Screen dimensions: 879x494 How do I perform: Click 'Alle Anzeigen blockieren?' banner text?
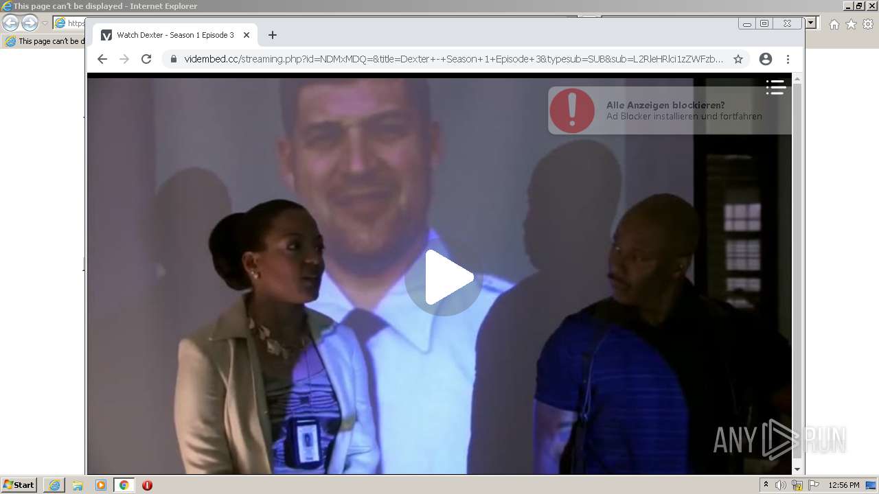(x=665, y=105)
